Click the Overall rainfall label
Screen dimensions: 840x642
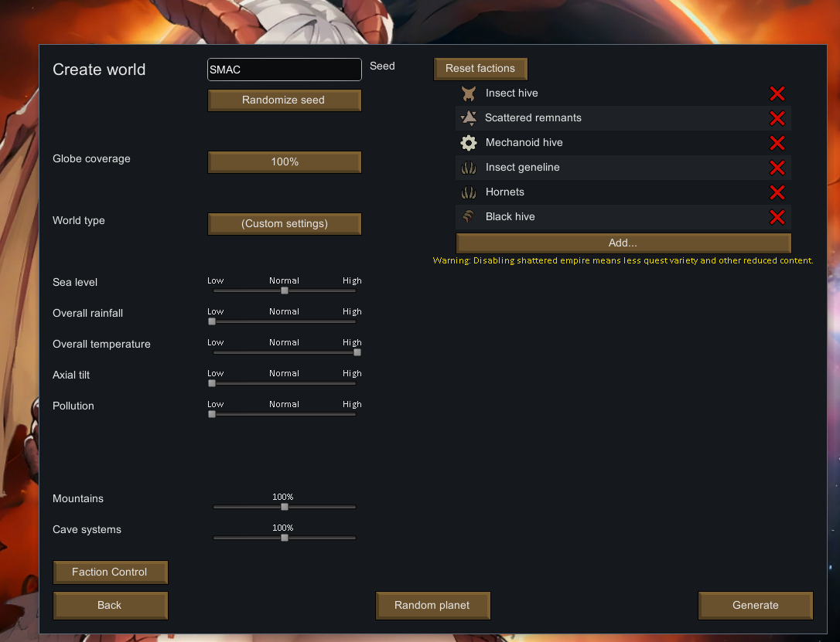88,313
